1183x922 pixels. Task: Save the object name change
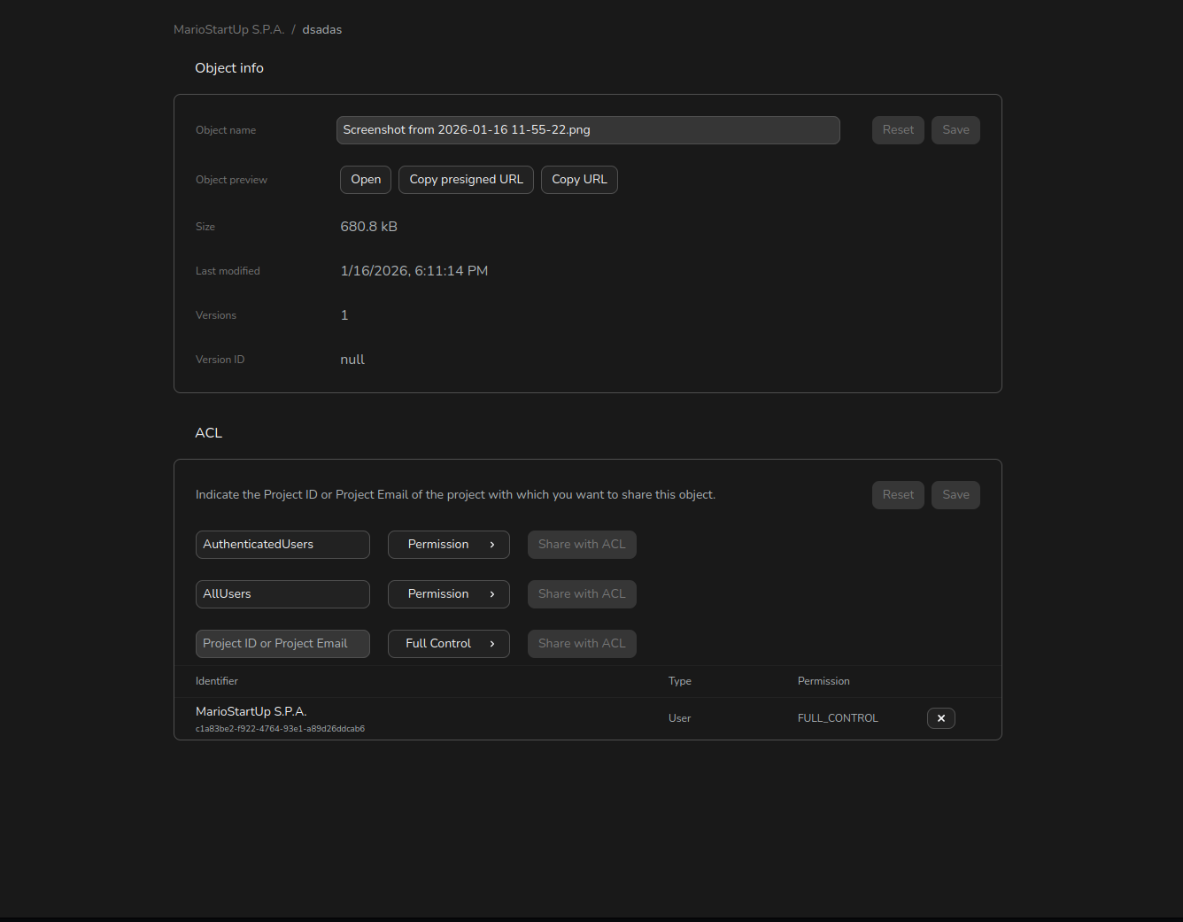955,129
